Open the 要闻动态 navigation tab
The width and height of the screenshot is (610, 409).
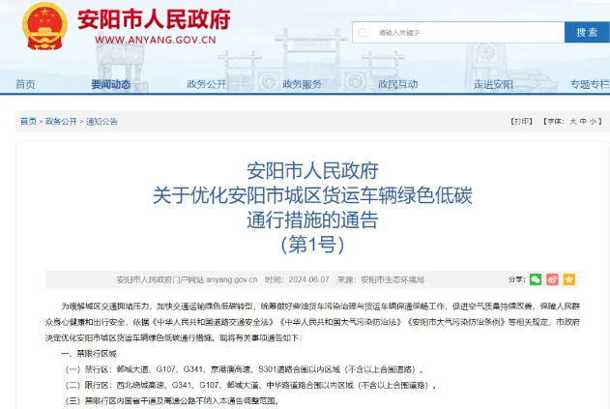pyautogui.click(x=111, y=84)
